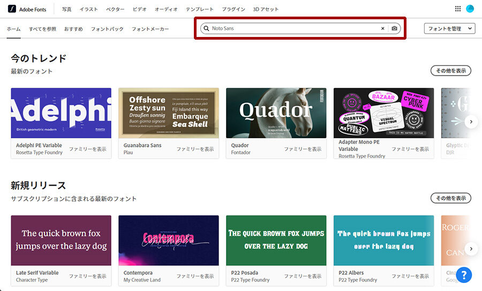
Task: Select the フォントメーカー tab
Action: pos(150,29)
